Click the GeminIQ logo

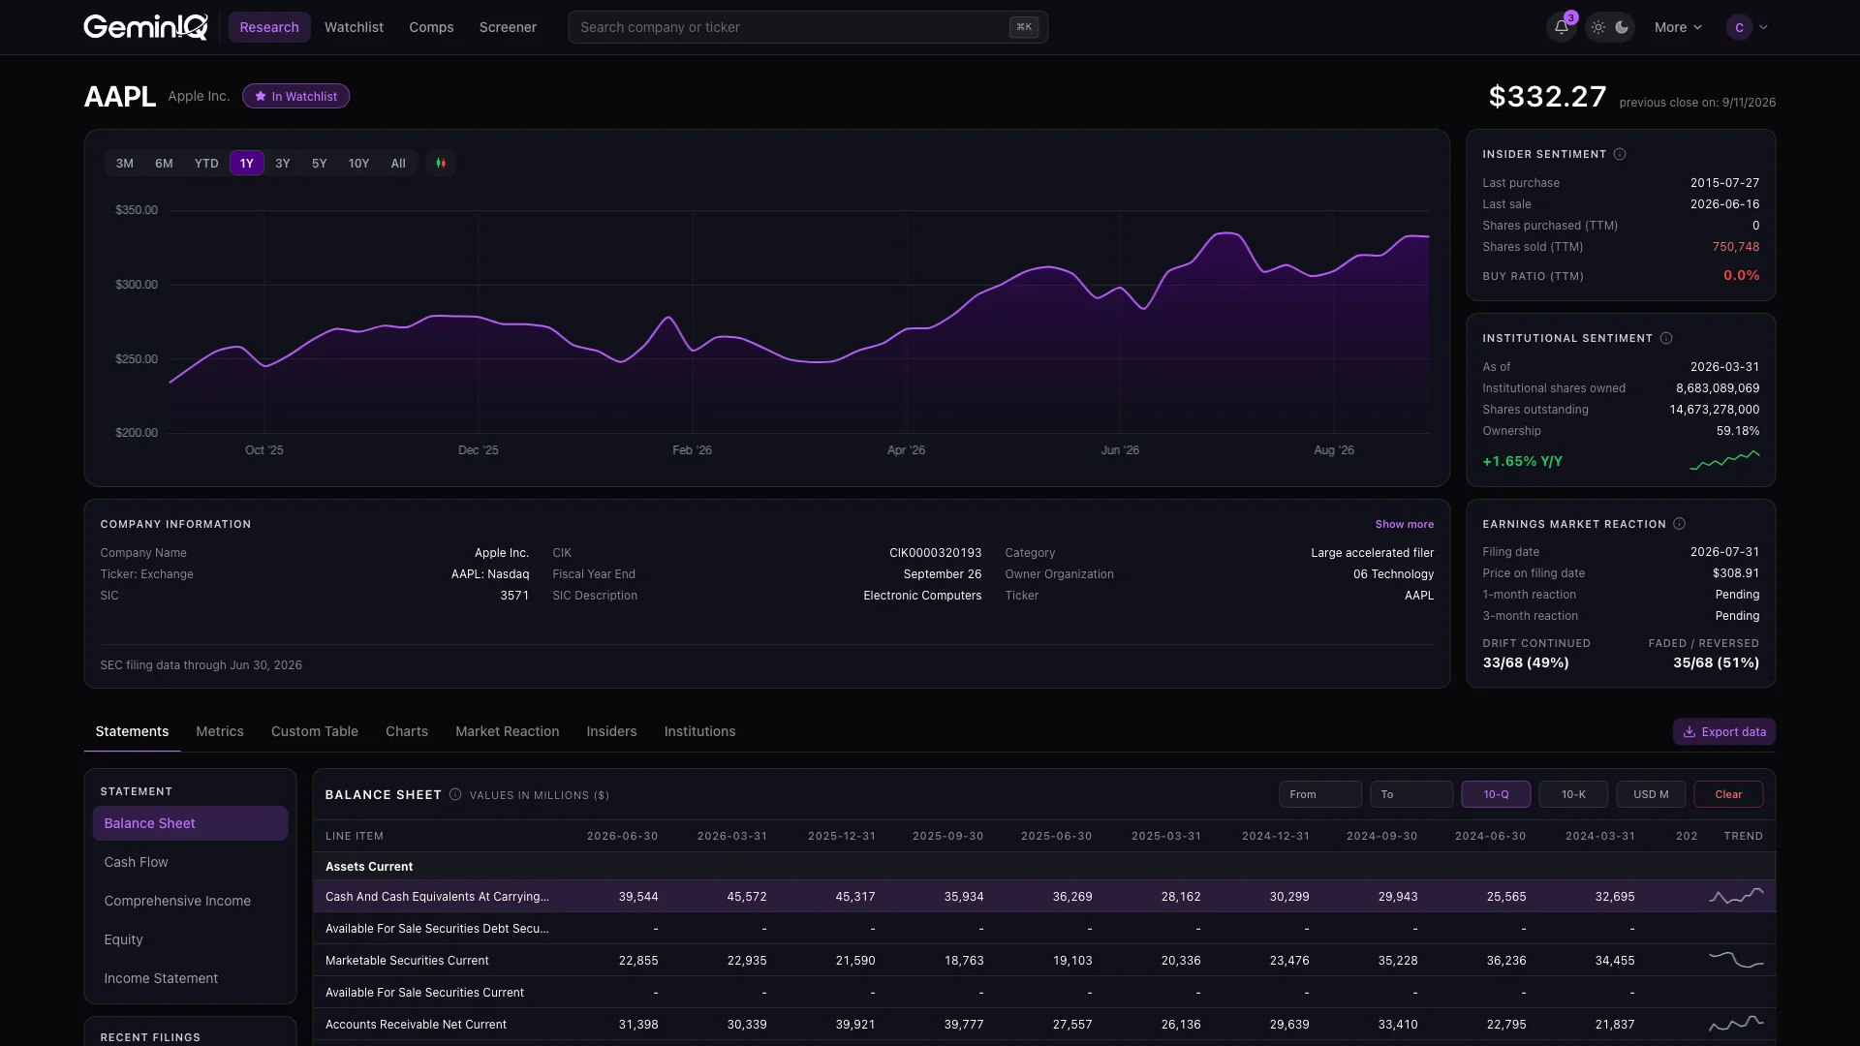point(145,27)
